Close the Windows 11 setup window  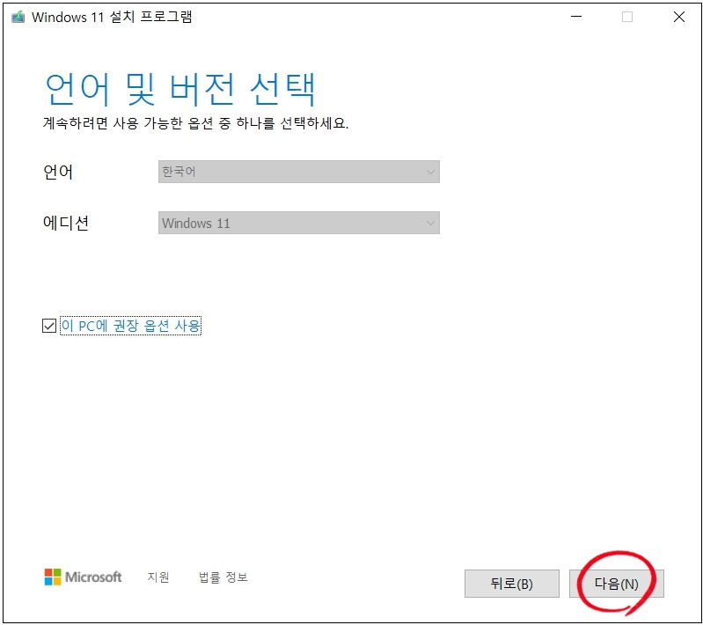coord(678,17)
